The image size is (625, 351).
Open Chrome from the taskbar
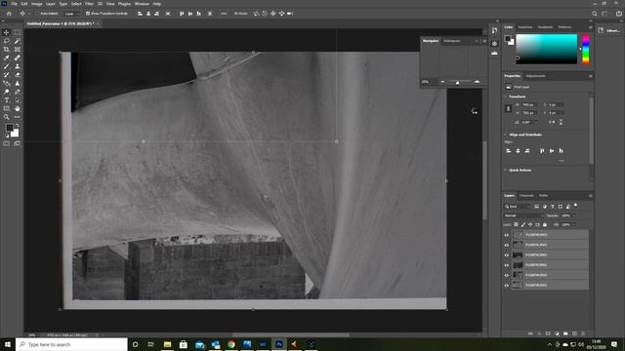coord(231,344)
